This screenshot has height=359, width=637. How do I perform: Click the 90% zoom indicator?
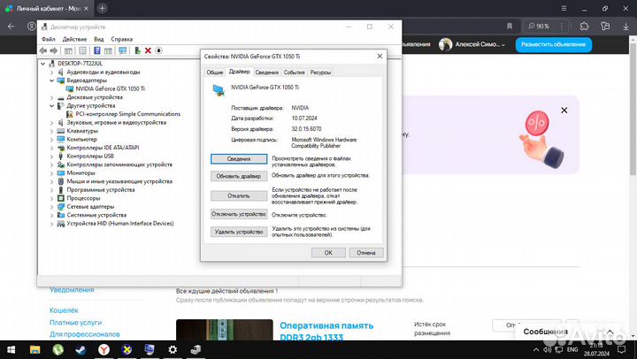539,27
